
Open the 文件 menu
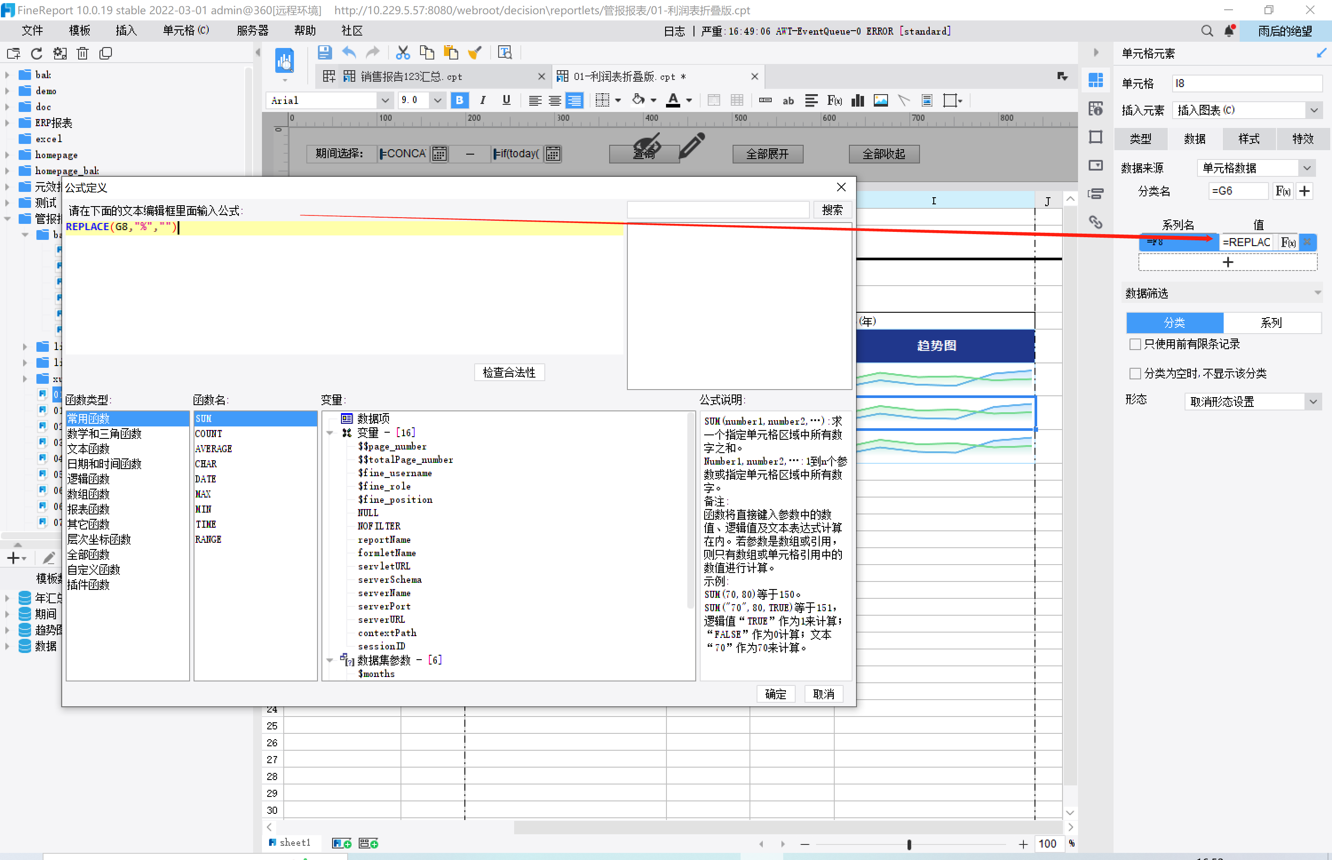pyautogui.click(x=32, y=31)
